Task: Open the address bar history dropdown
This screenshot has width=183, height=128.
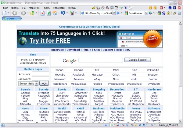Action: pos(114,13)
